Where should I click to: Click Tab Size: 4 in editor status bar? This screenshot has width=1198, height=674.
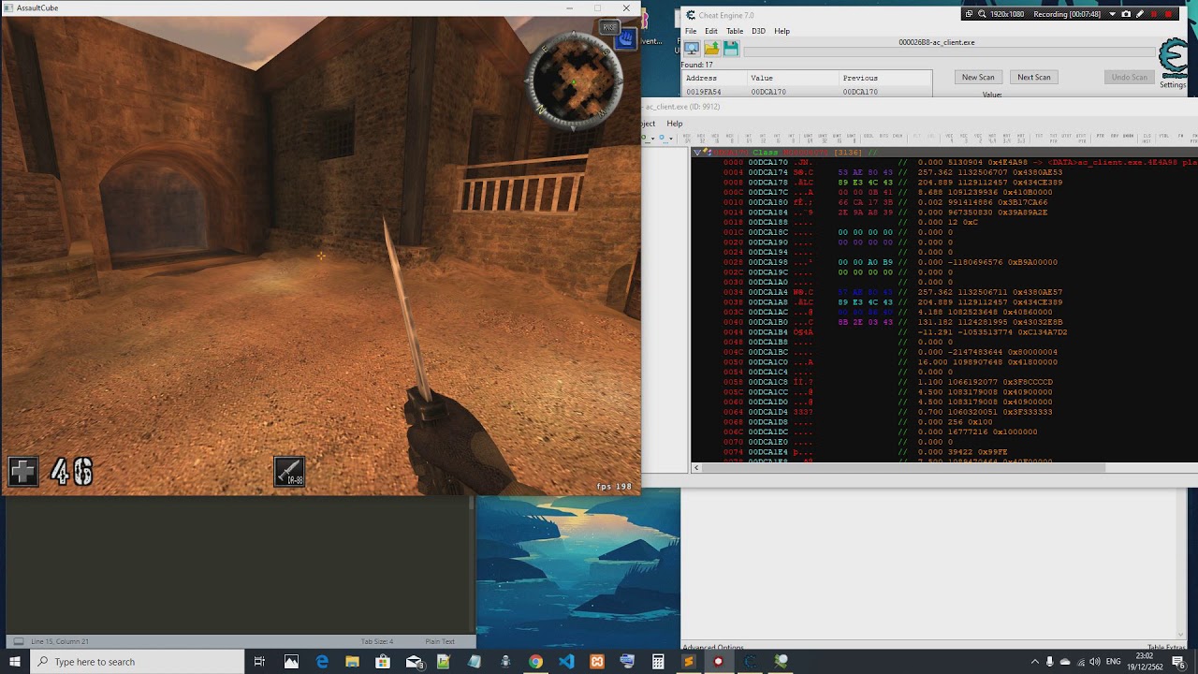pyautogui.click(x=377, y=641)
